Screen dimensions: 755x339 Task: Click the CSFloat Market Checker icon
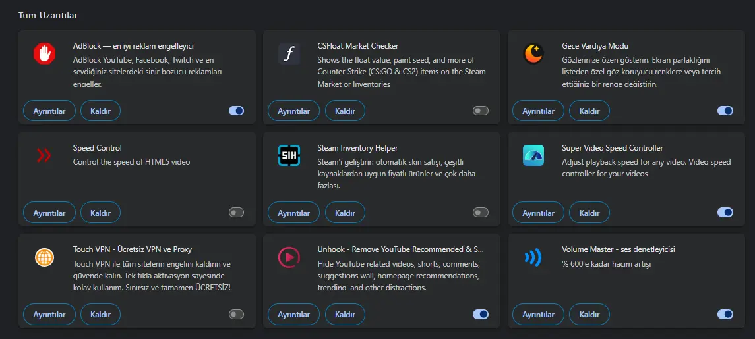click(289, 53)
